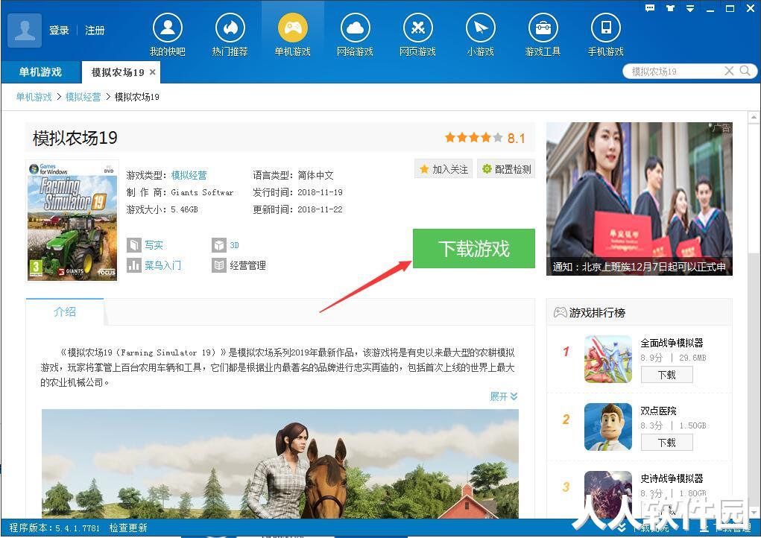Go to 单机游戏 breadcrumb link
The height and width of the screenshot is (538, 761).
click(x=34, y=97)
